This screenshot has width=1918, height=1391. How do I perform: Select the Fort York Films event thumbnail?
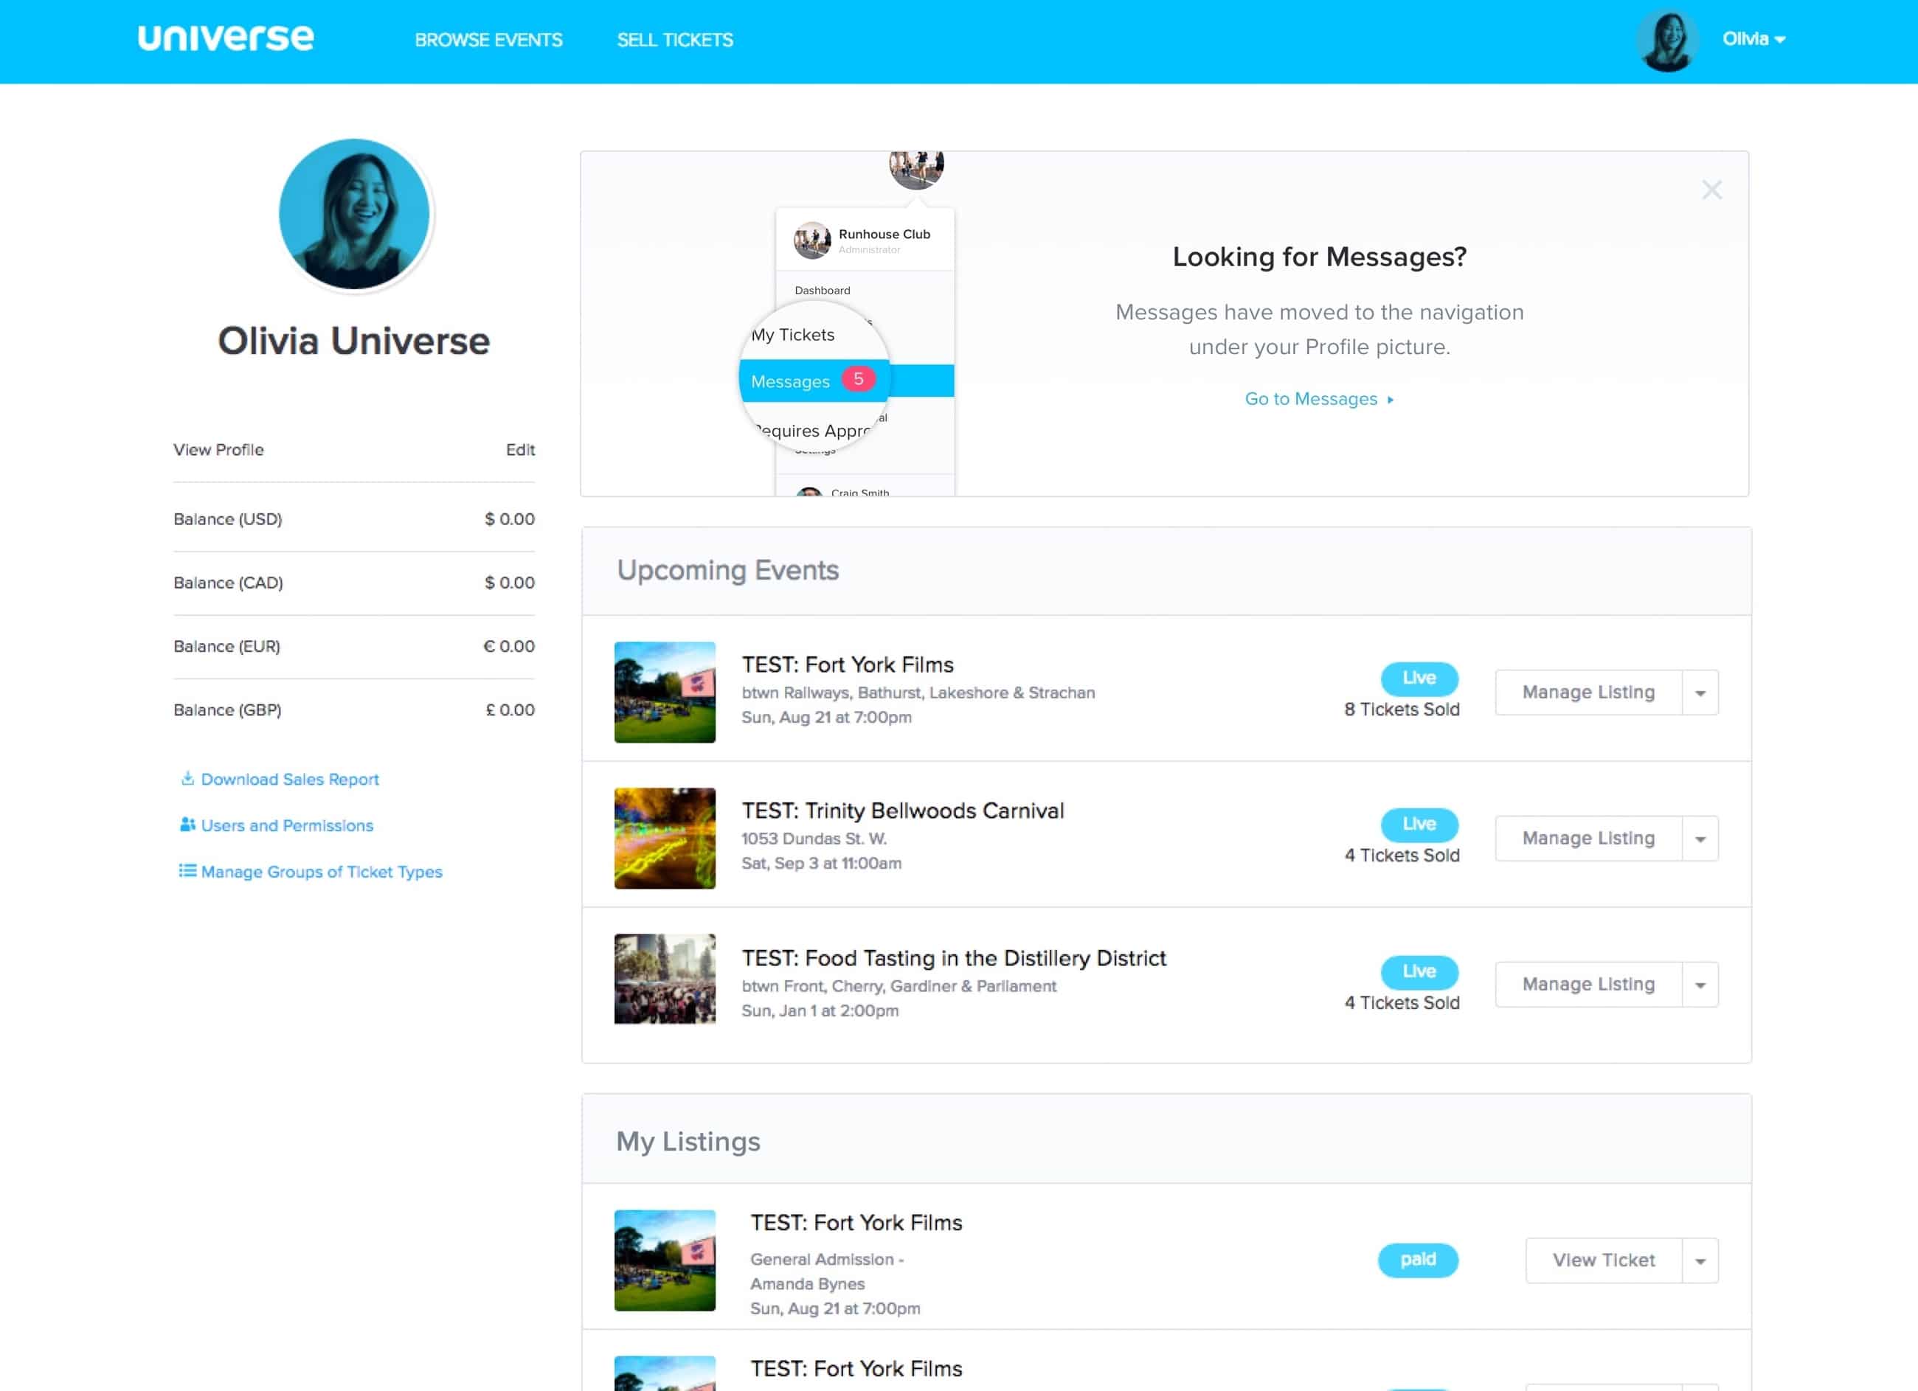[x=665, y=692]
